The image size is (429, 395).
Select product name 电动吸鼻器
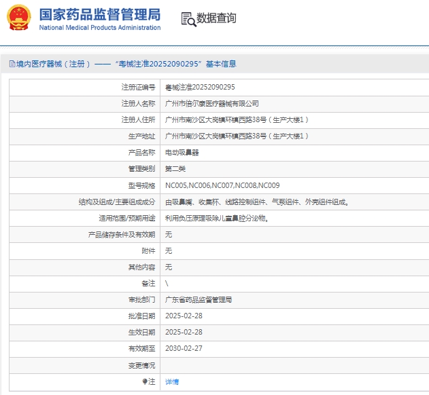tap(182, 153)
